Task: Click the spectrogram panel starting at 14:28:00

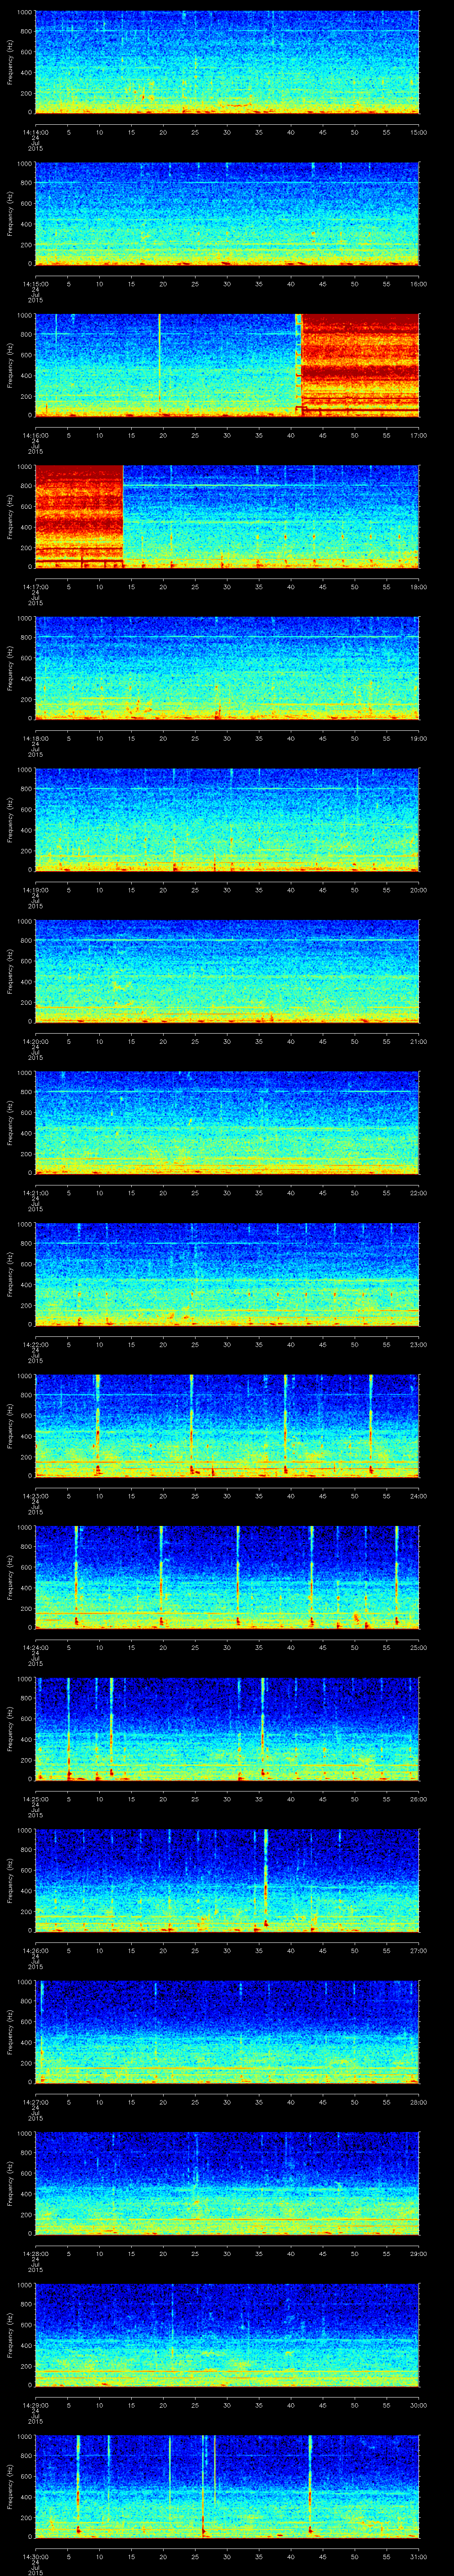Action: coord(227,2183)
